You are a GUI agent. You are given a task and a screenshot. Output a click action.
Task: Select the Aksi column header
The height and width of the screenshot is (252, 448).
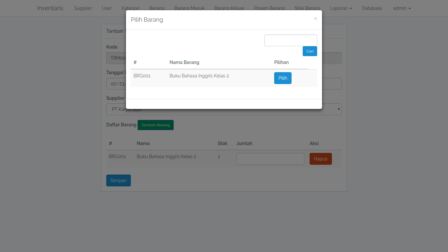click(314, 143)
